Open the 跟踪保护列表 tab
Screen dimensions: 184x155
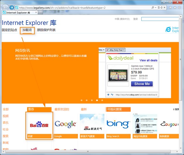tap(46, 30)
